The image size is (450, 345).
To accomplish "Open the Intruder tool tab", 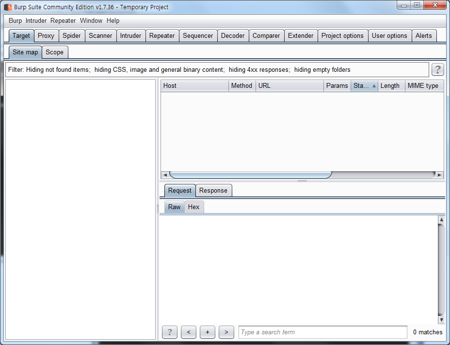I will click(130, 35).
